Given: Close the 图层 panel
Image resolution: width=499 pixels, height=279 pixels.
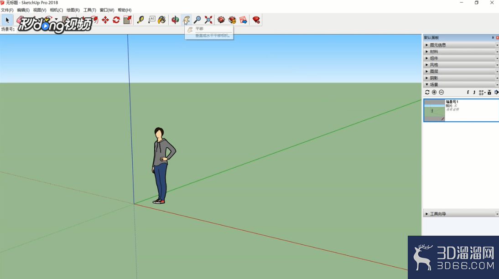Looking at the screenshot, I should pos(497,72).
